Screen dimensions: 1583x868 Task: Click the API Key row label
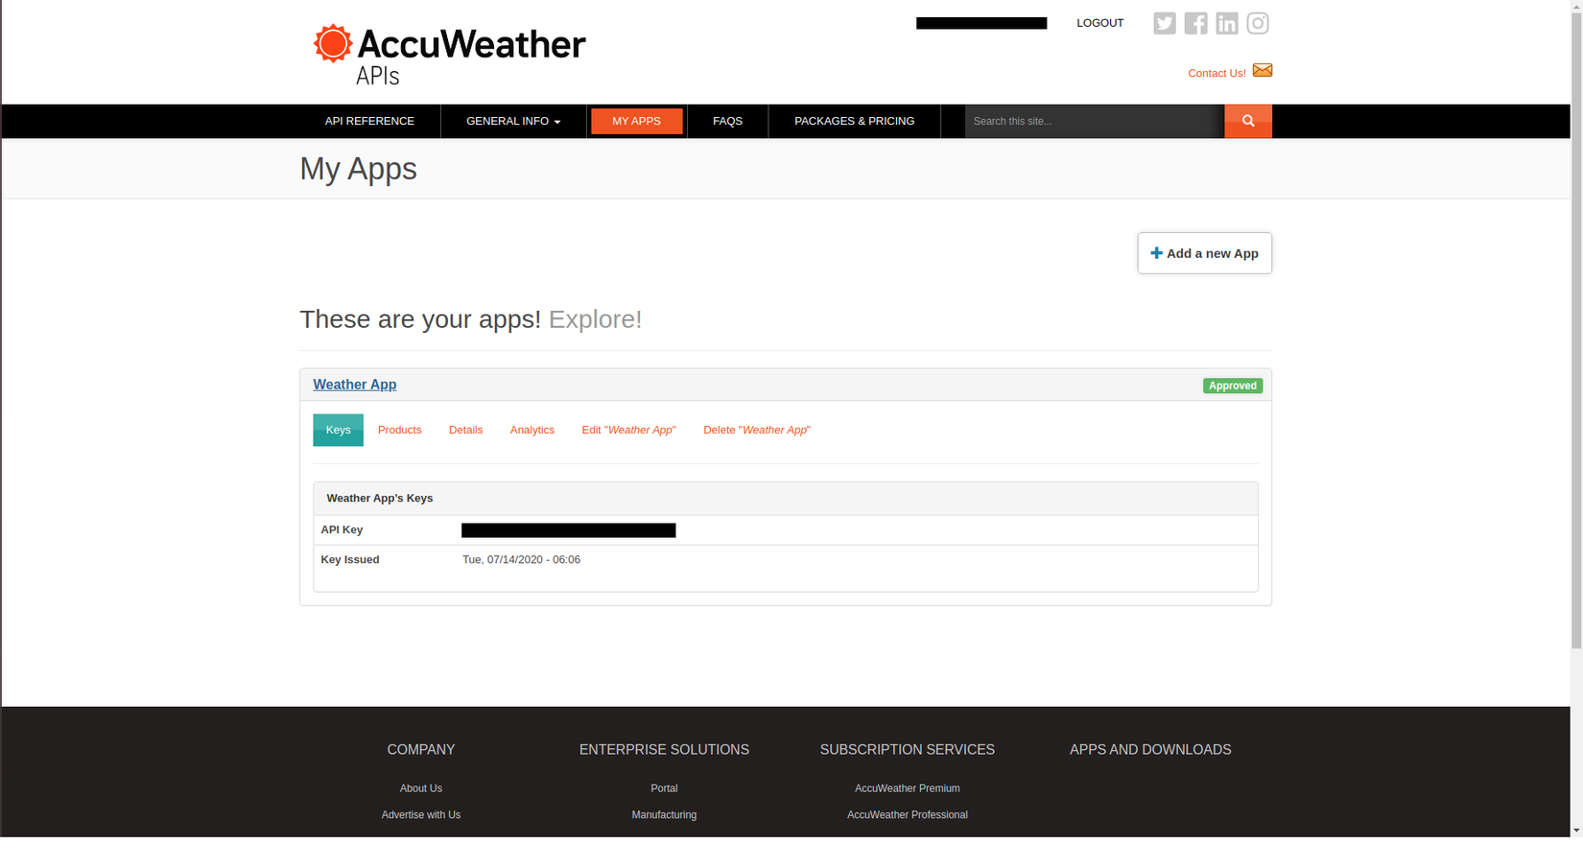(342, 529)
